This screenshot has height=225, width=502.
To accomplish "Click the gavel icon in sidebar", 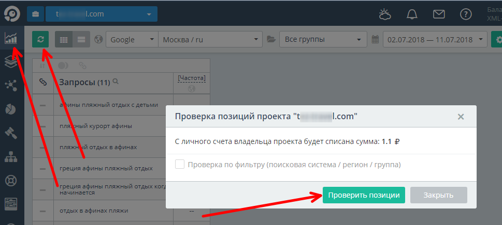I will click(x=11, y=133).
